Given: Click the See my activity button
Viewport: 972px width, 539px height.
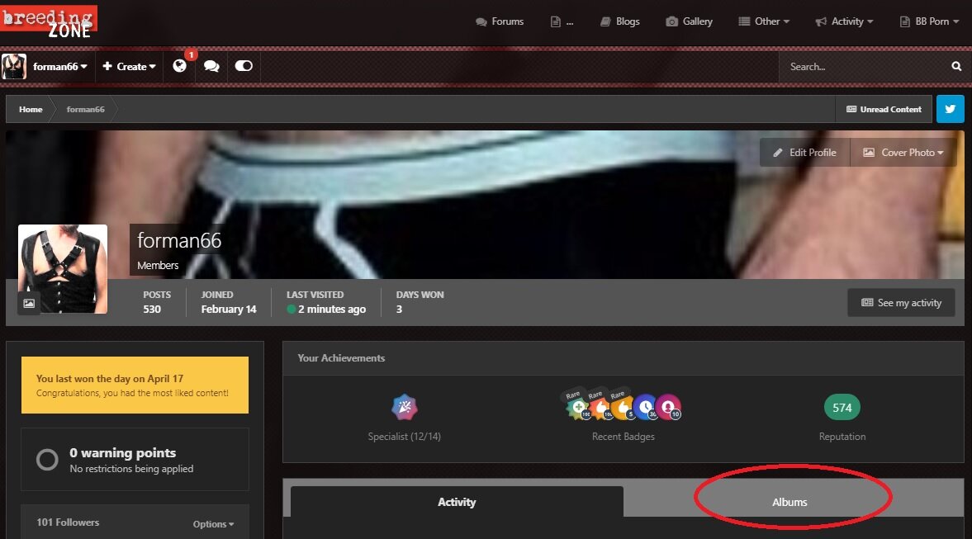Looking at the screenshot, I should 901,302.
